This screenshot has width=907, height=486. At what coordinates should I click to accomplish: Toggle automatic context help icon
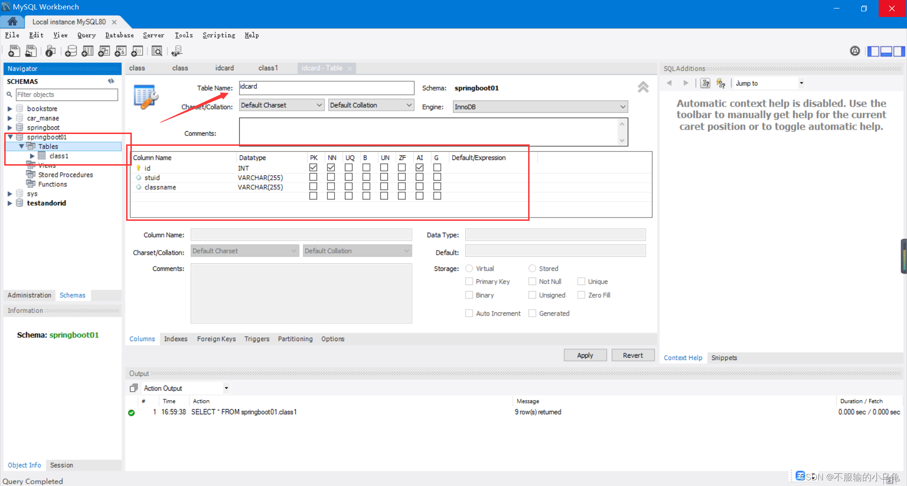click(721, 83)
